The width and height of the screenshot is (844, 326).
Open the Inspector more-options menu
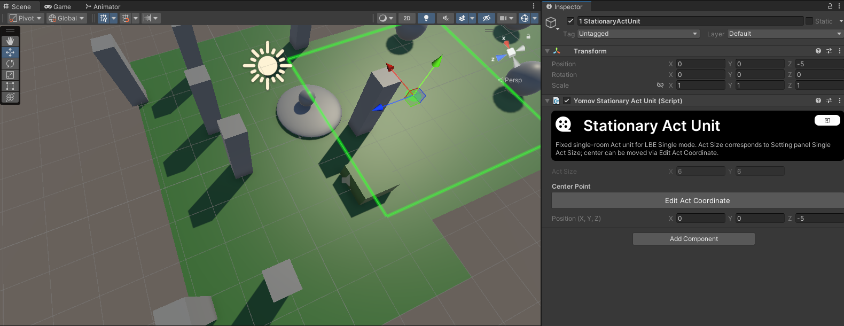click(x=839, y=6)
